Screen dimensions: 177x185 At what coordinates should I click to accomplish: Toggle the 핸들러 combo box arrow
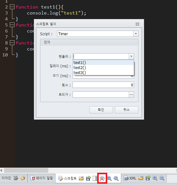click(x=131, y=56)
